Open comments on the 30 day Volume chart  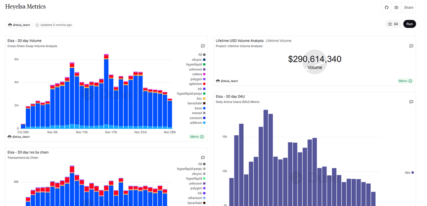pos(203,46)
